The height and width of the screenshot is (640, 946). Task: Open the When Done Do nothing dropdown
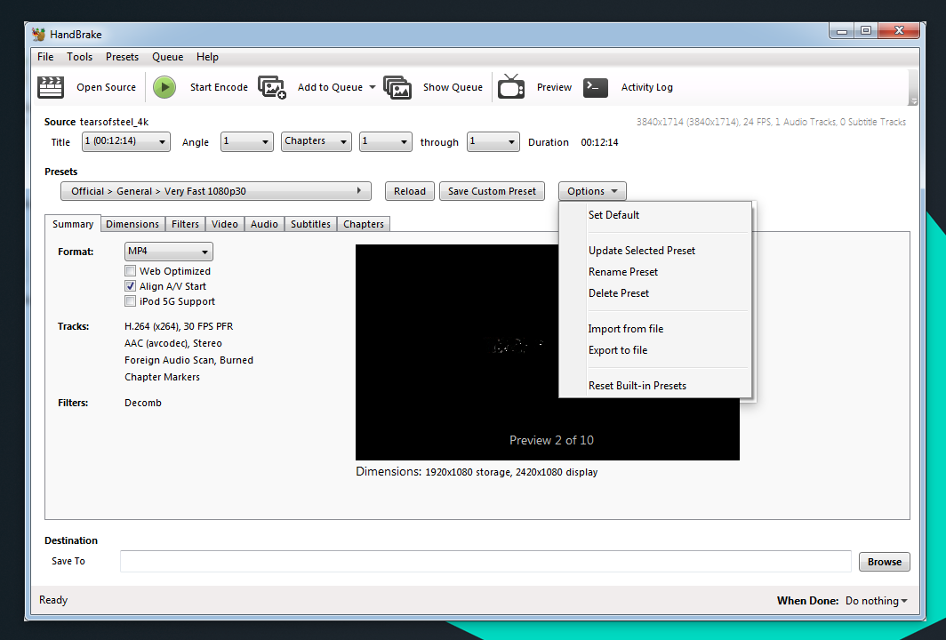point(876,601)
